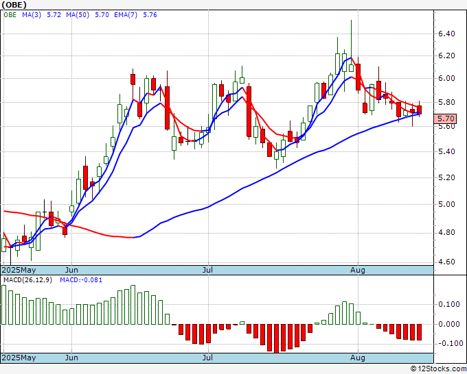Click Aug on the MACD timeline
467x374 pixels.
tap(357, 358)
